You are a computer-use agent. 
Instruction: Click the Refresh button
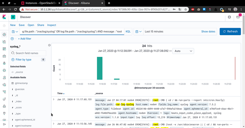(230, 31)
